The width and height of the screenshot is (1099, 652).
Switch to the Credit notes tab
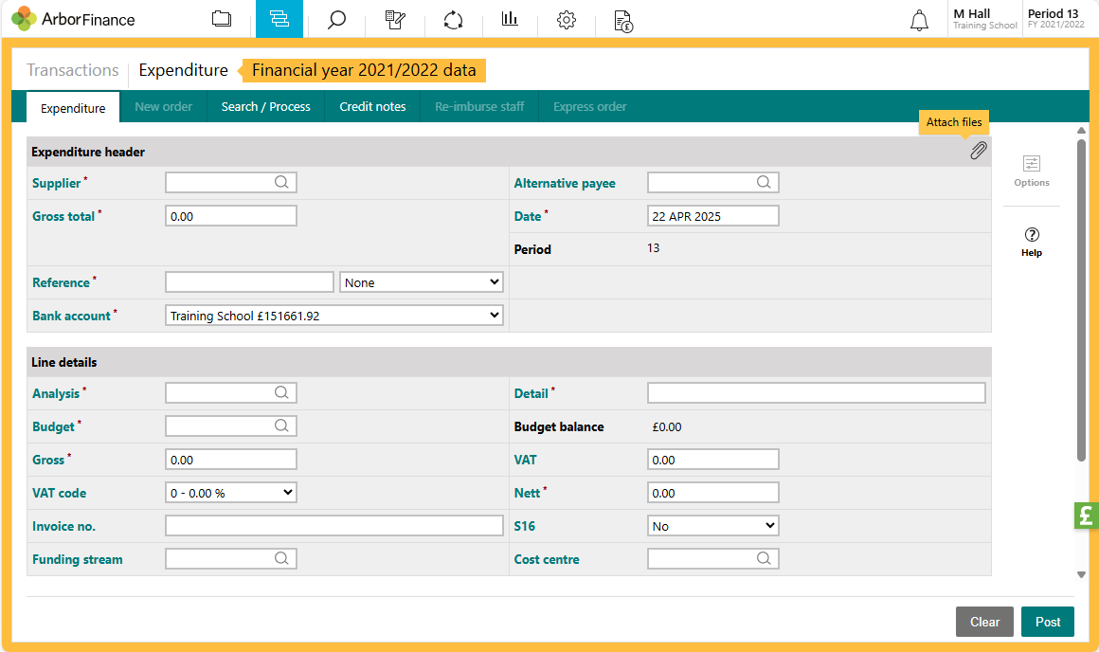[x=372, y=107]
